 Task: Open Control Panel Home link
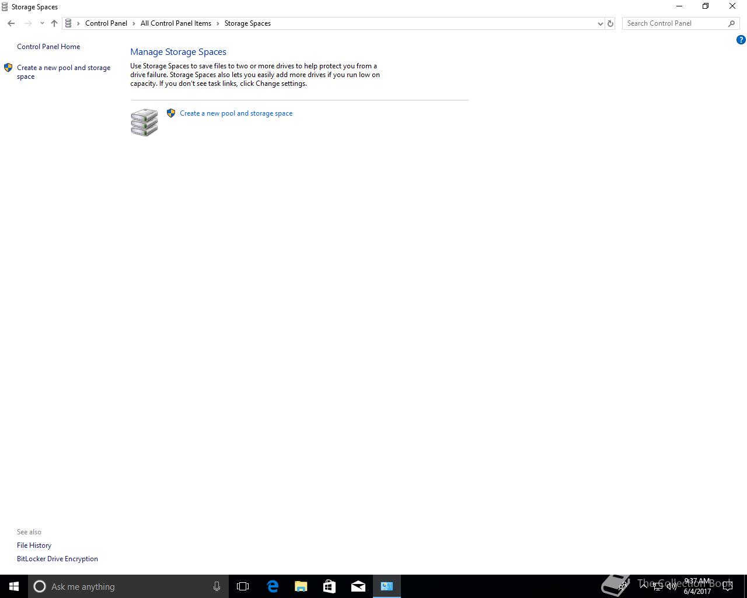[48, 47]
